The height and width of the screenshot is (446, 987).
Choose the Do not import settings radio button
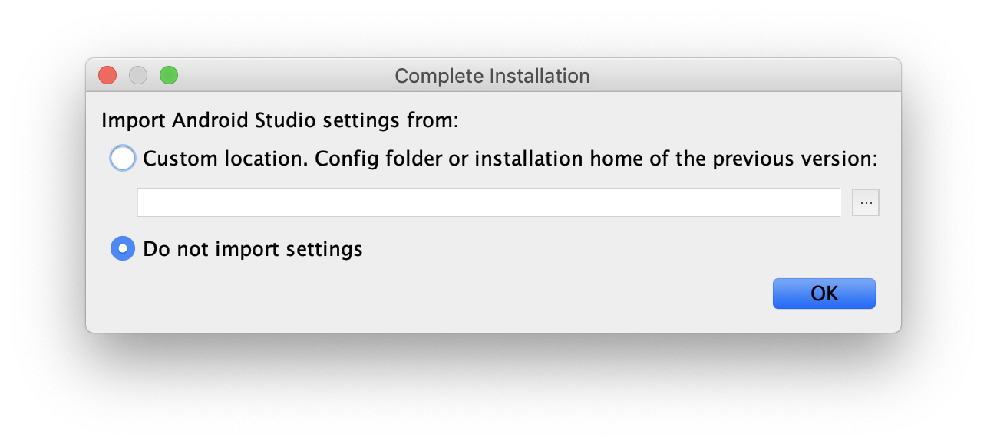point(123,248)
